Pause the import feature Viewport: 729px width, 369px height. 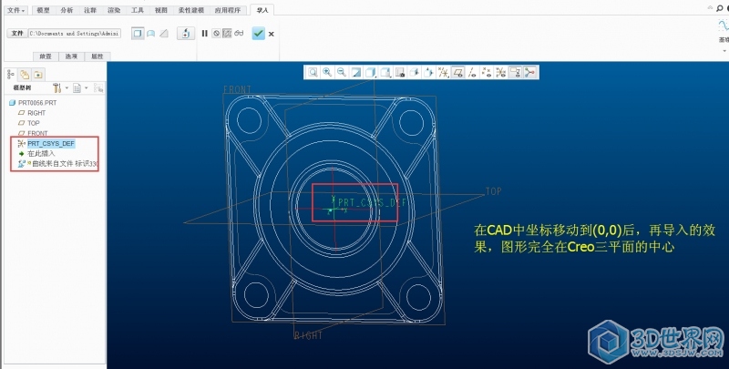pos(205,34)
